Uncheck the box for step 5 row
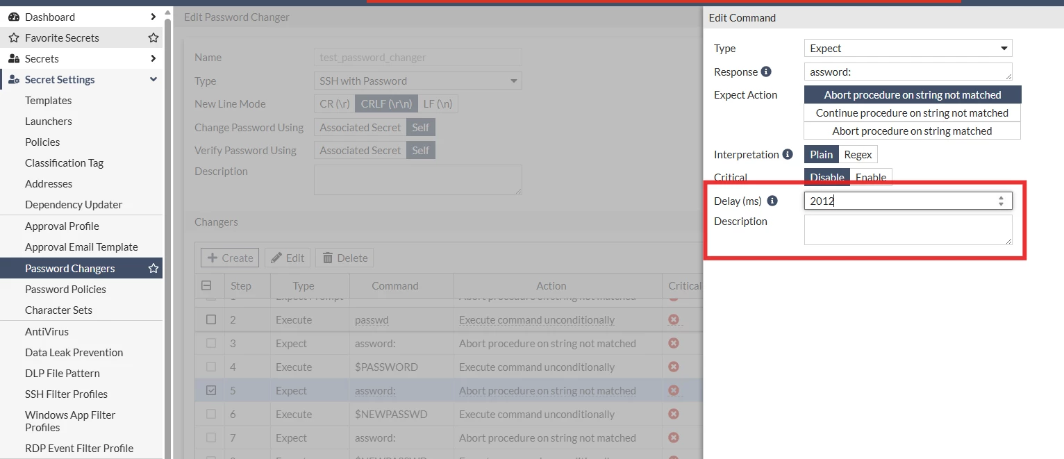The image size is (1064, 459). tap(211, 390)
